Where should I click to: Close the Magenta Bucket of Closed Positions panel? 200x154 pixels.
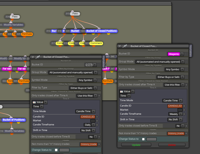pos(120,46)
